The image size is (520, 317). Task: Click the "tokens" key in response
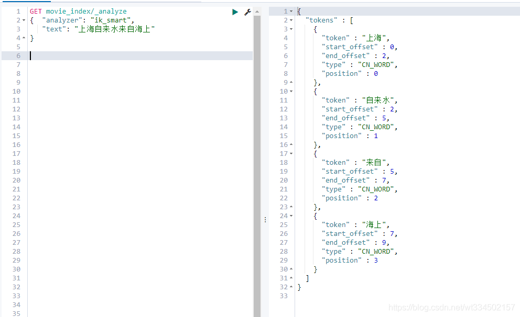tap(321, 20)
